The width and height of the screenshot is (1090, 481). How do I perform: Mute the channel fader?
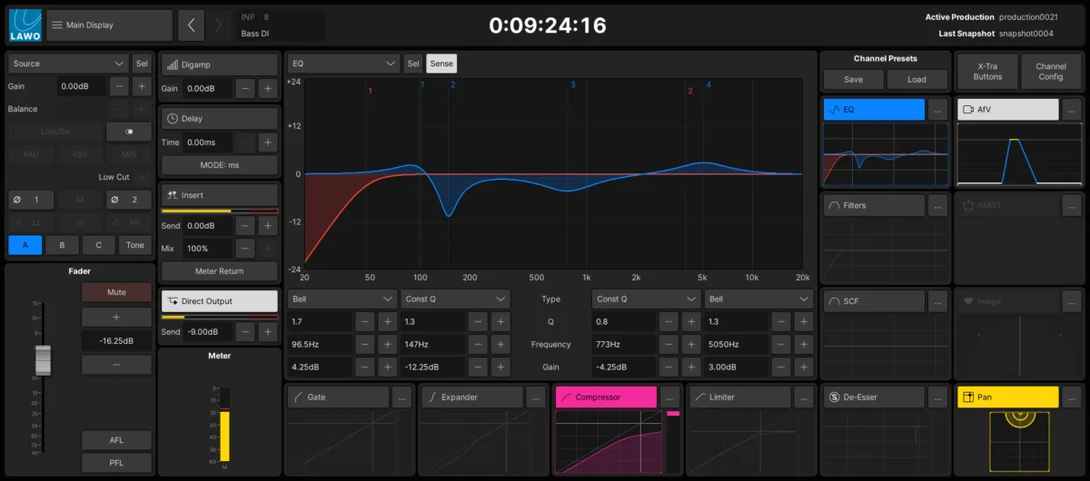tap(116, 292)
